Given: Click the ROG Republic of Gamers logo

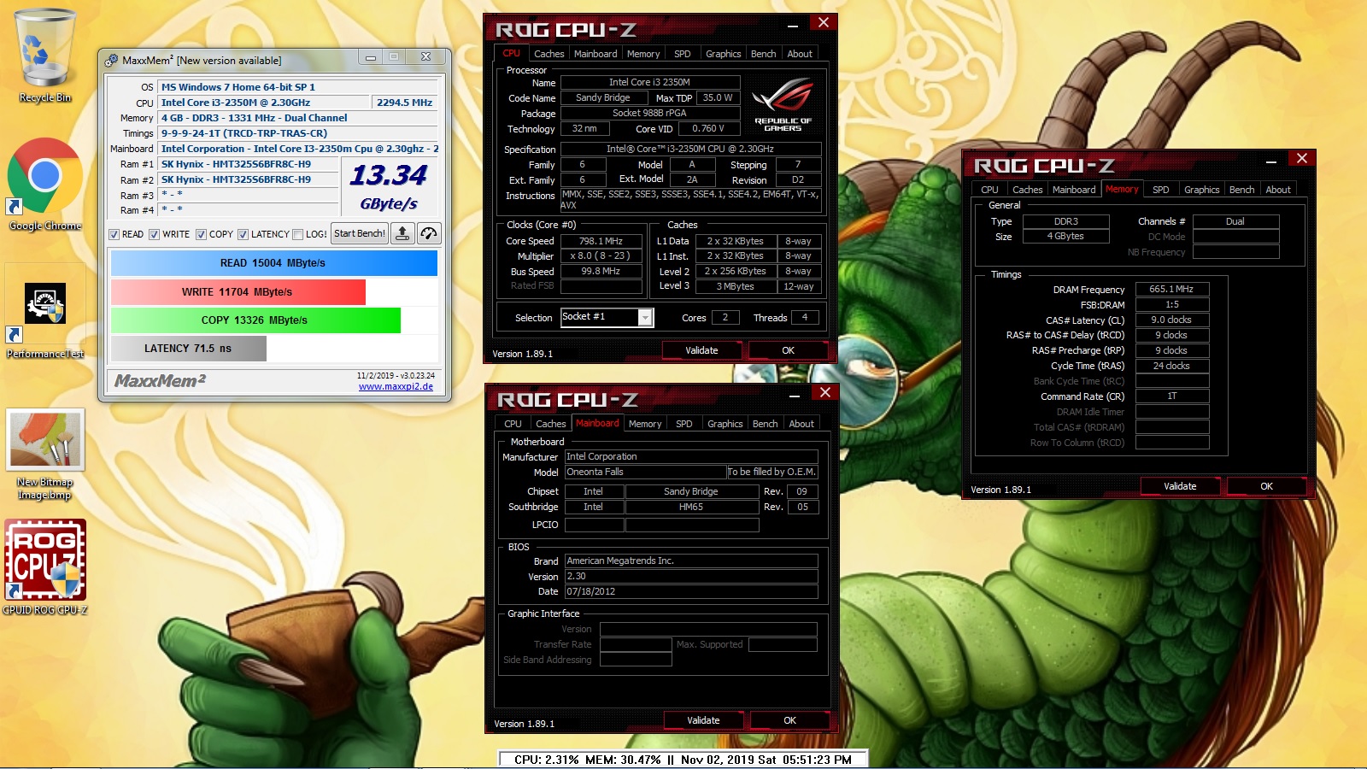Looking at the screenshot, I should (x=783, y=104).
